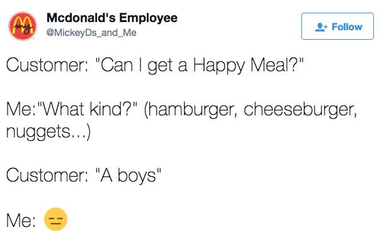Click the quoted "A boys" reply

[x=129, y=175]
